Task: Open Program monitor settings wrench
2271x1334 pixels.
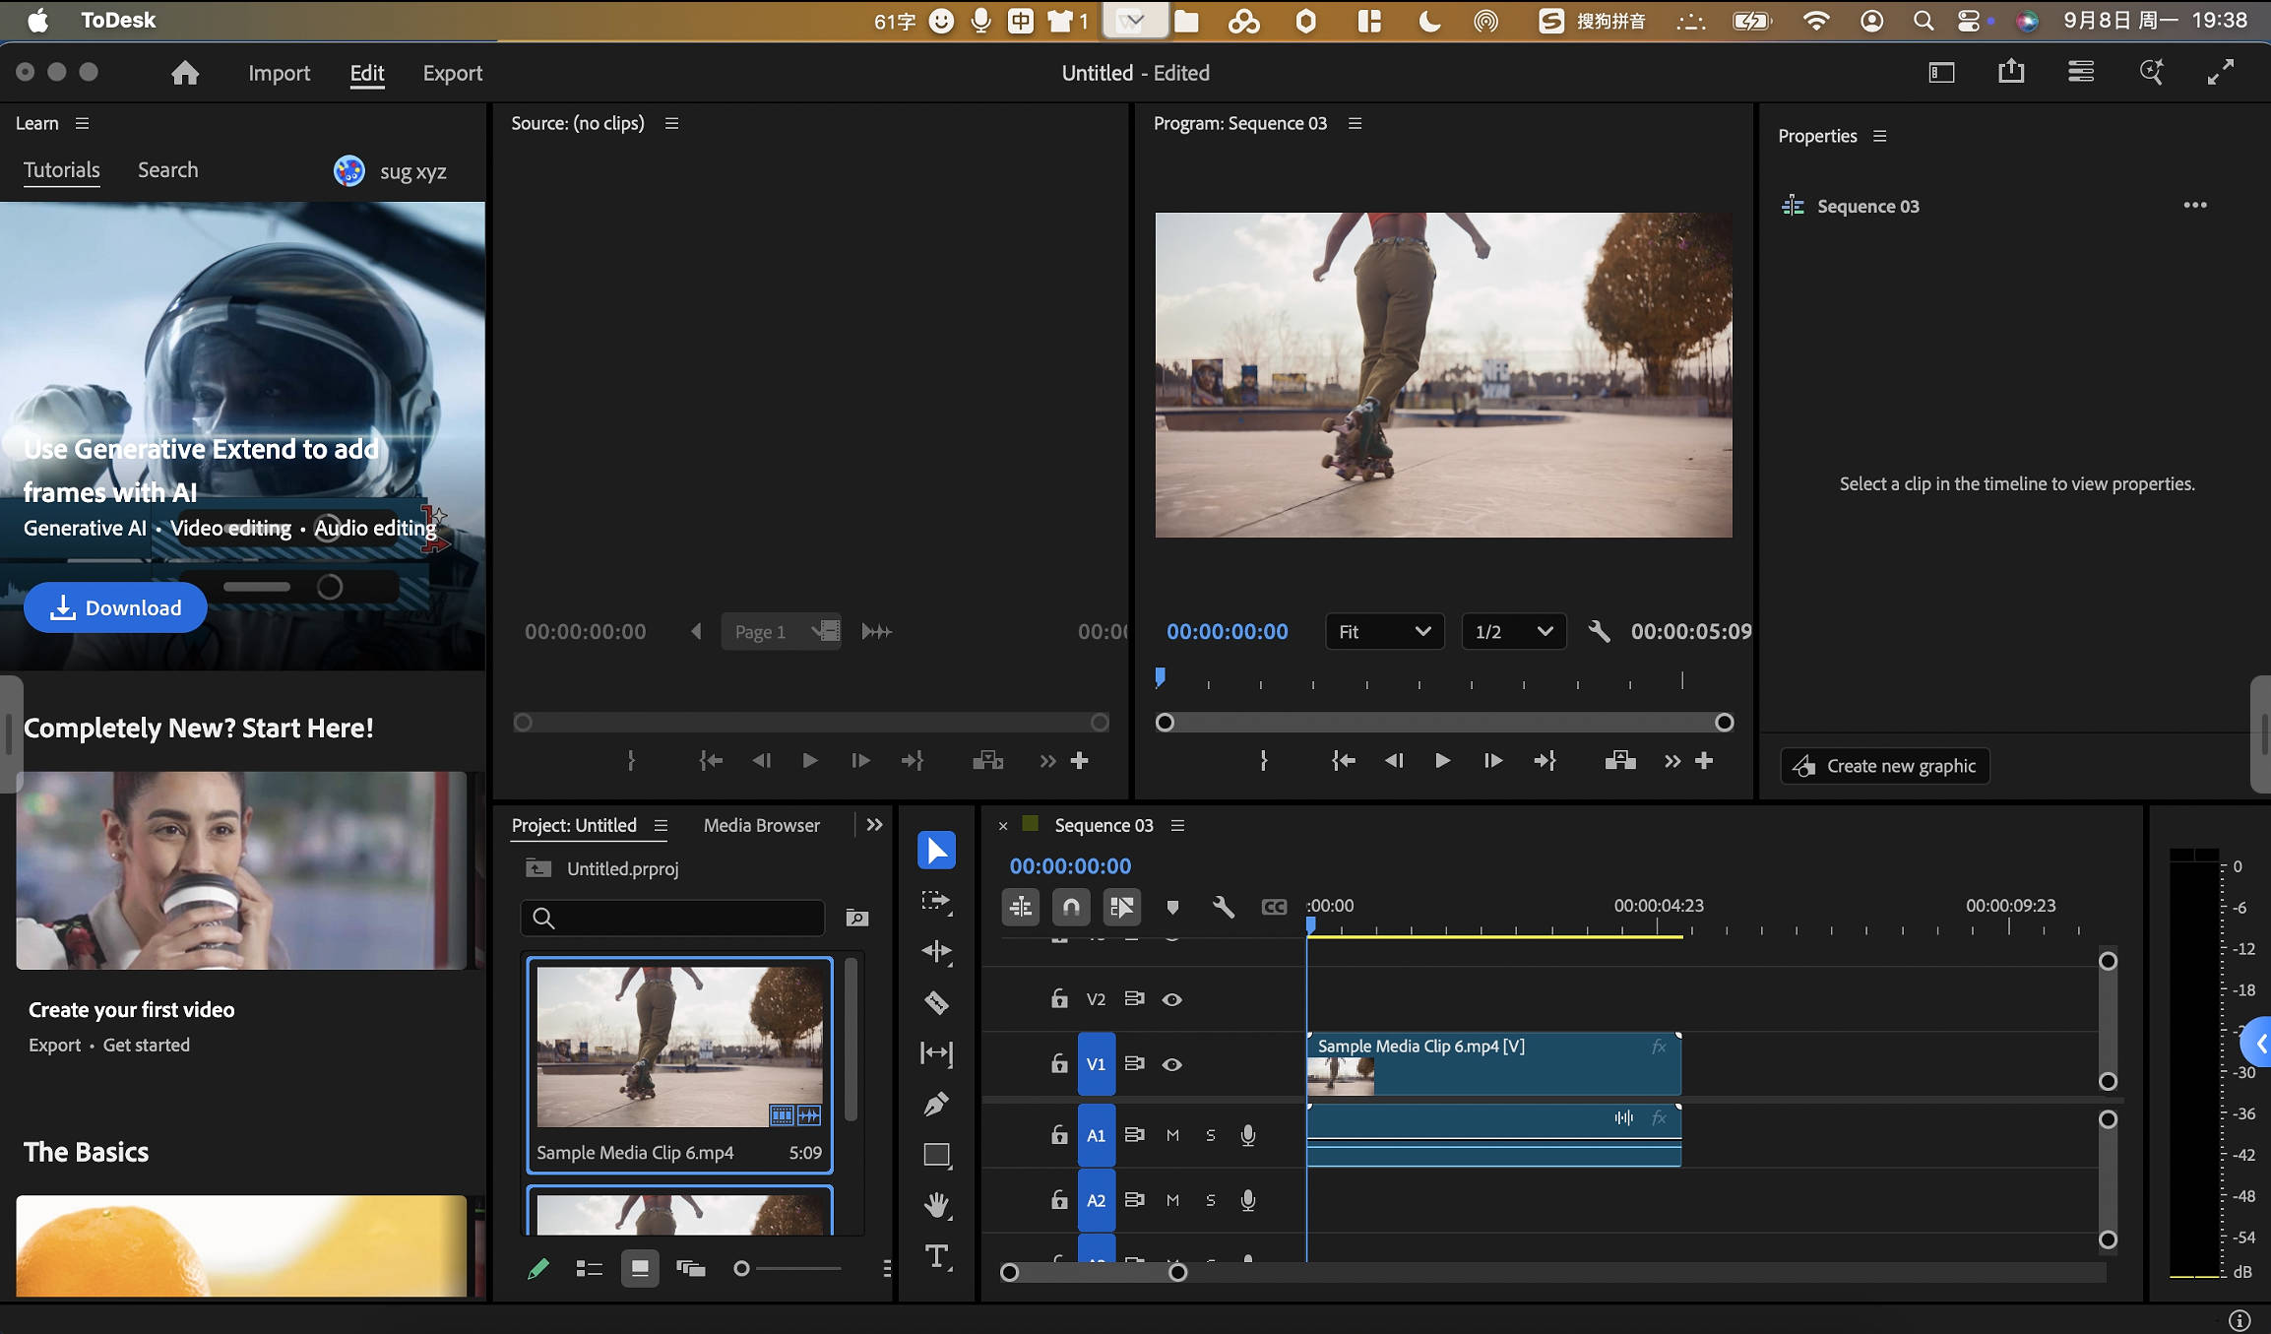Action: 1599,632
